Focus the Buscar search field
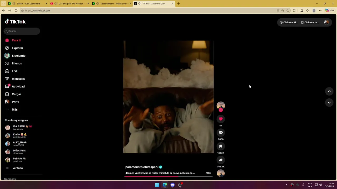 pyautogui.click(x=22, y=31)
